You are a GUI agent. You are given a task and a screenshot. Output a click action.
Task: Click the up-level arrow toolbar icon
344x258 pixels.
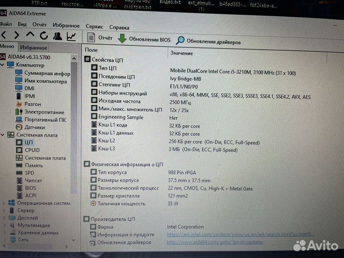(30, 35)
